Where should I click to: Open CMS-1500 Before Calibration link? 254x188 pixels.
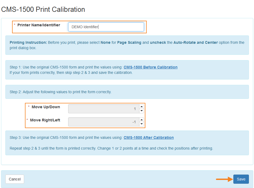150,67
